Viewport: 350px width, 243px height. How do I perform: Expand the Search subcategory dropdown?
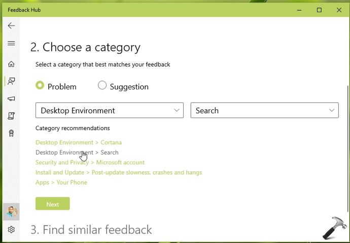[x=264, y=110]
